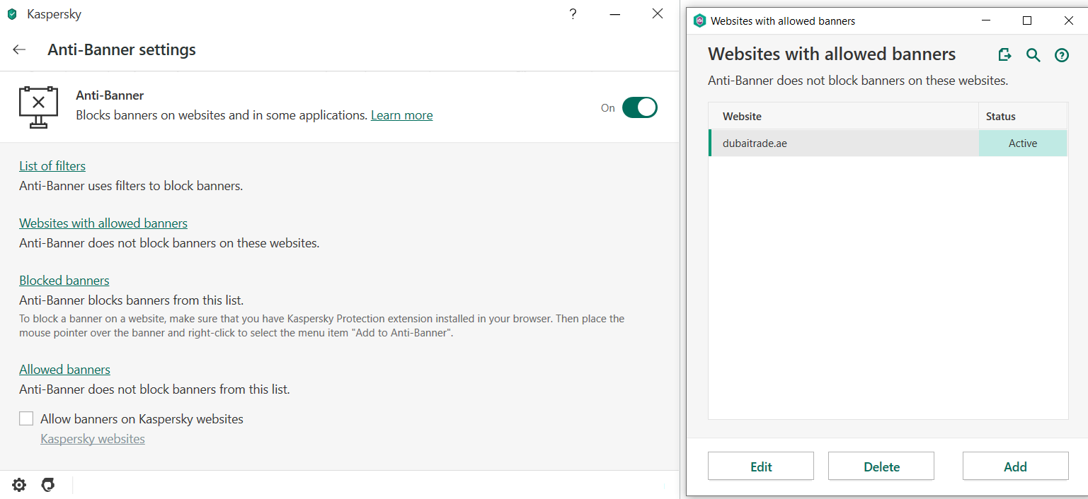
Task: Turn off the Anti-Banner toggle
Action: (640, 107)
